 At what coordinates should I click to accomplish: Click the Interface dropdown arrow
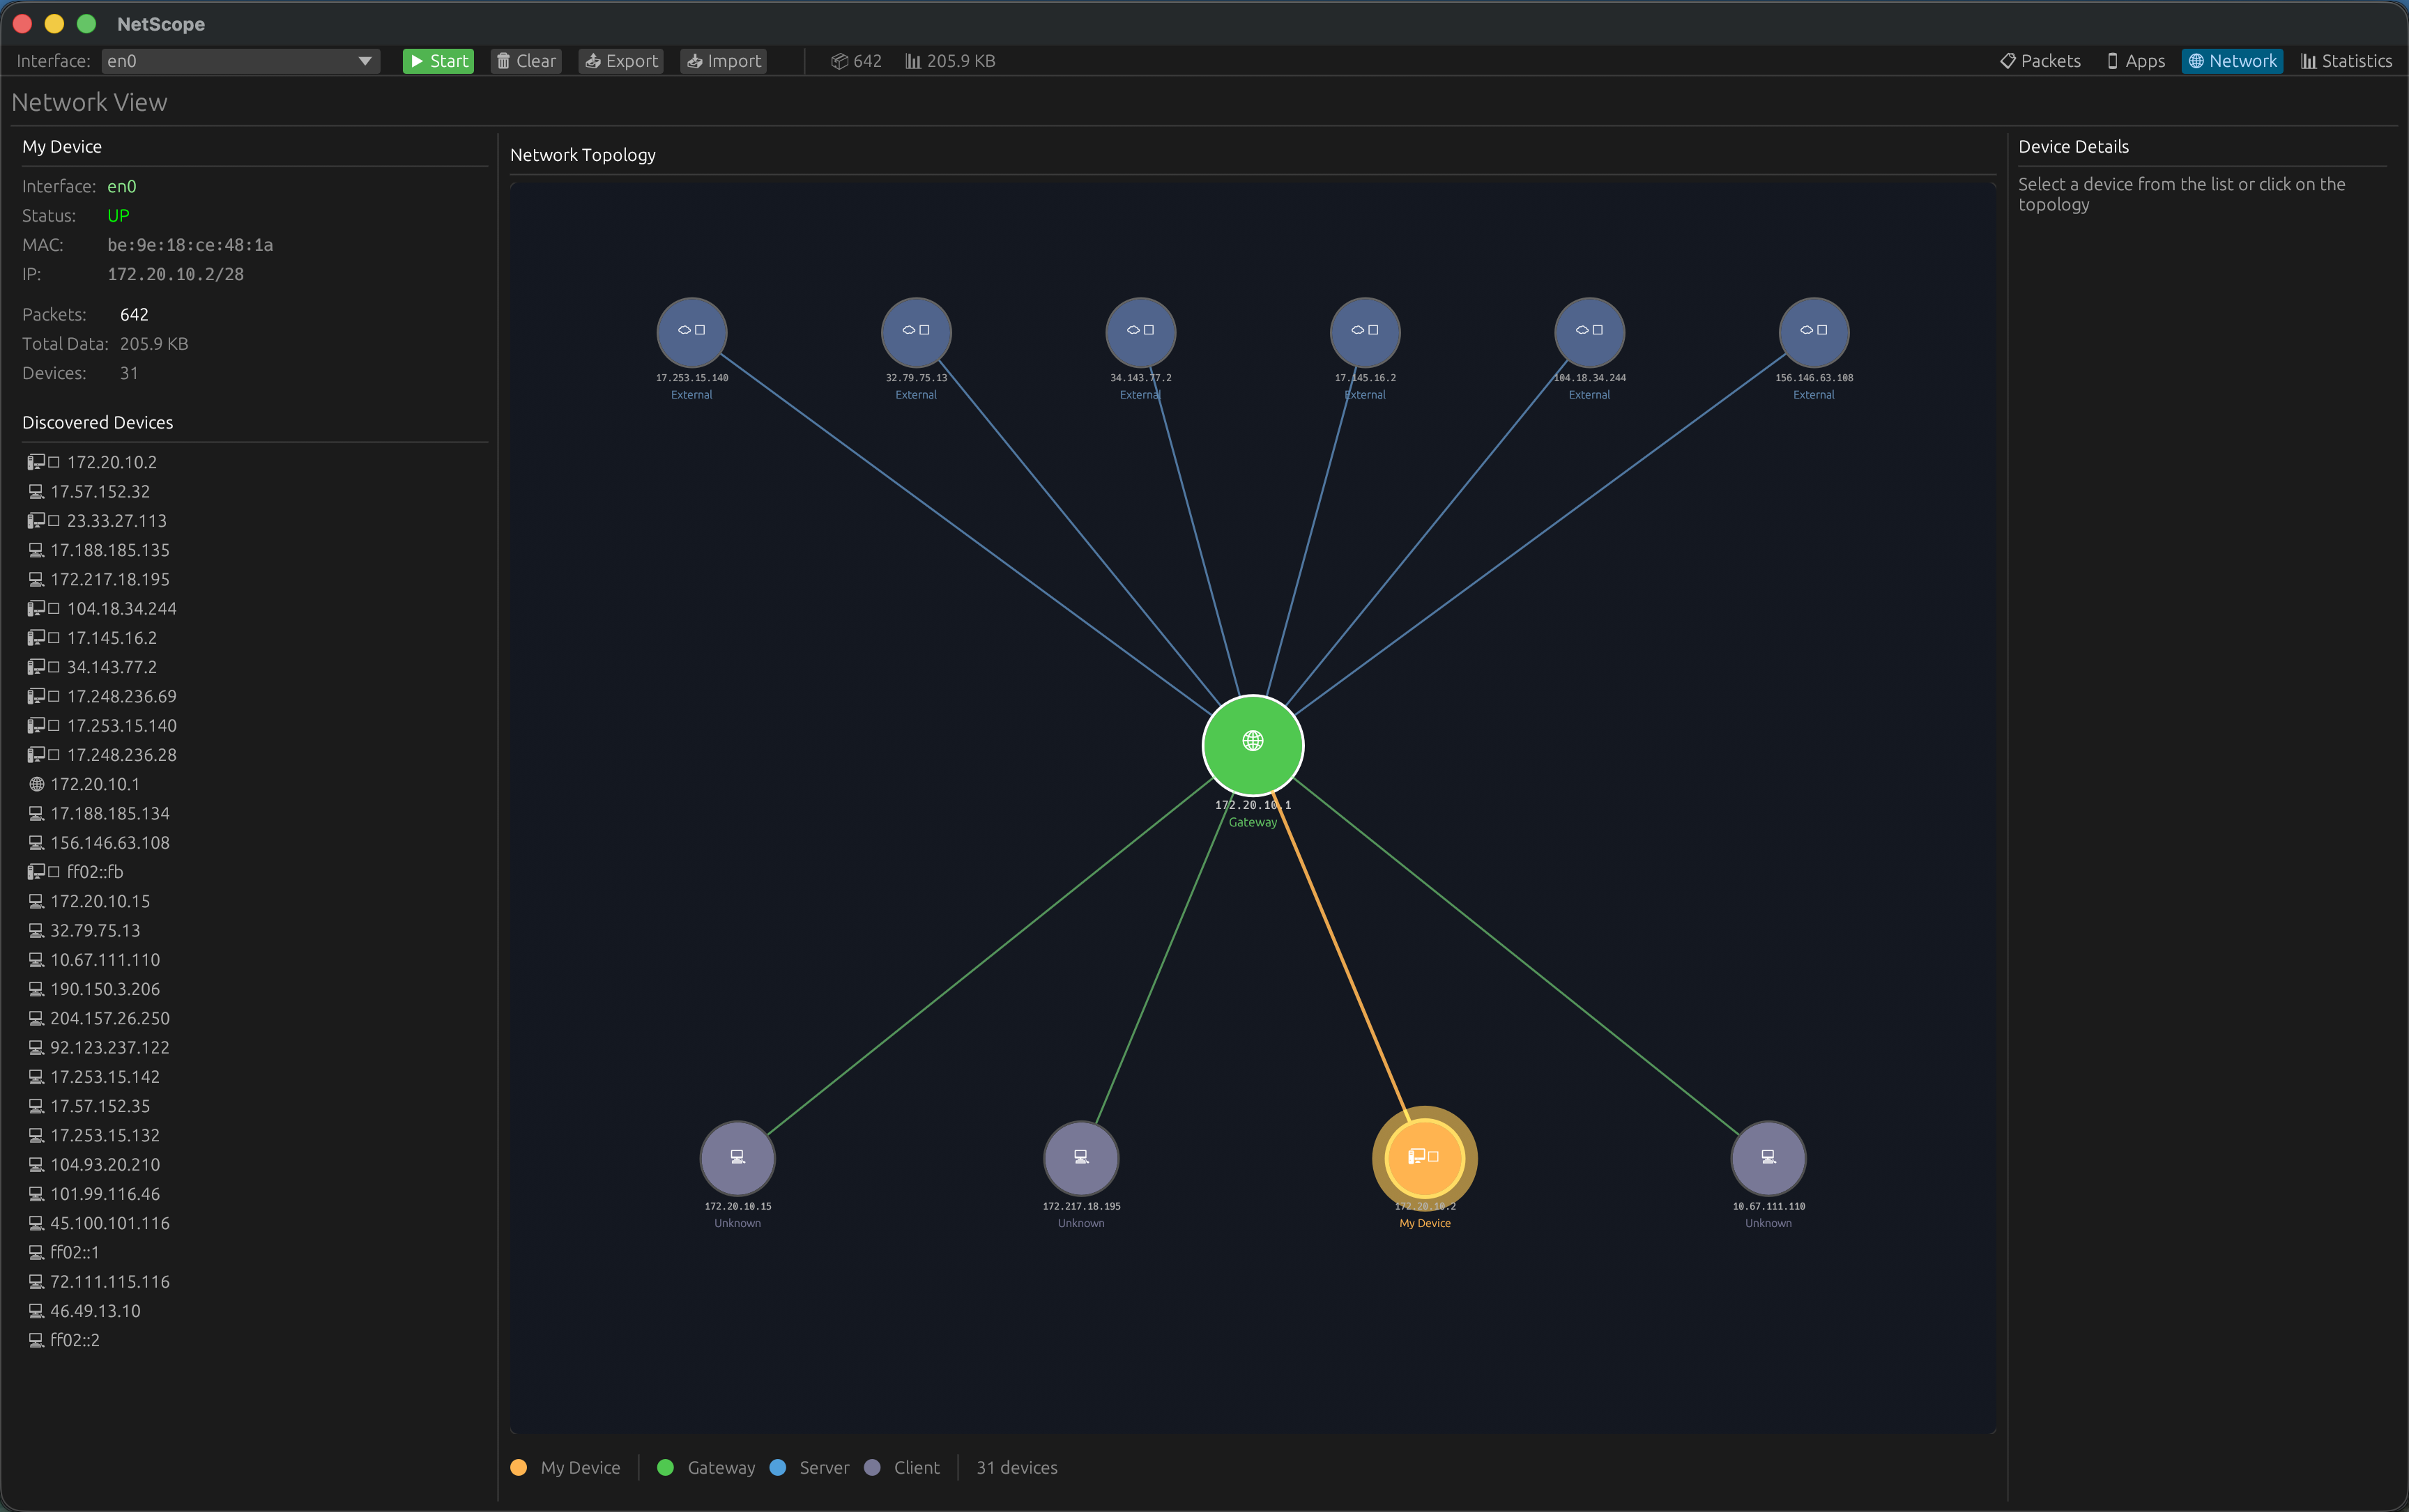365,61
